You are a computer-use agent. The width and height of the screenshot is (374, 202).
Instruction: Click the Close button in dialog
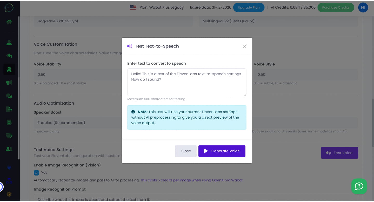click(186, 151)
